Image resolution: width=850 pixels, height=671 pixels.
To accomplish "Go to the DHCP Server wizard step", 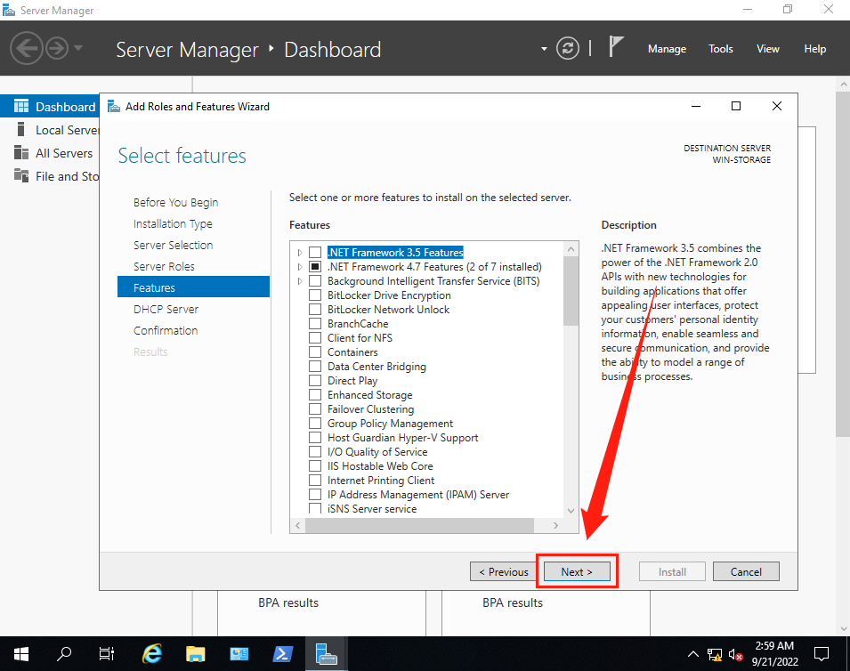I will click(166, 309).
